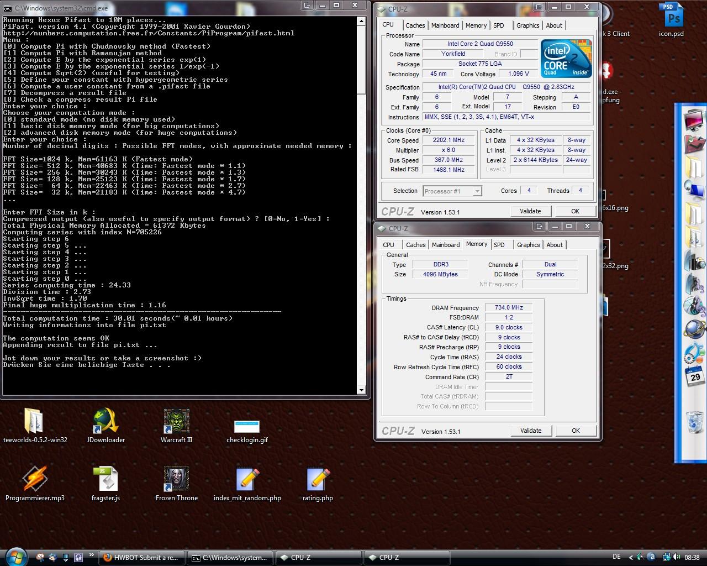Viewport: 707px width, 566px height.
Task: Click OK in the bottom CPU-Z window
Action: tap(576, 431)
